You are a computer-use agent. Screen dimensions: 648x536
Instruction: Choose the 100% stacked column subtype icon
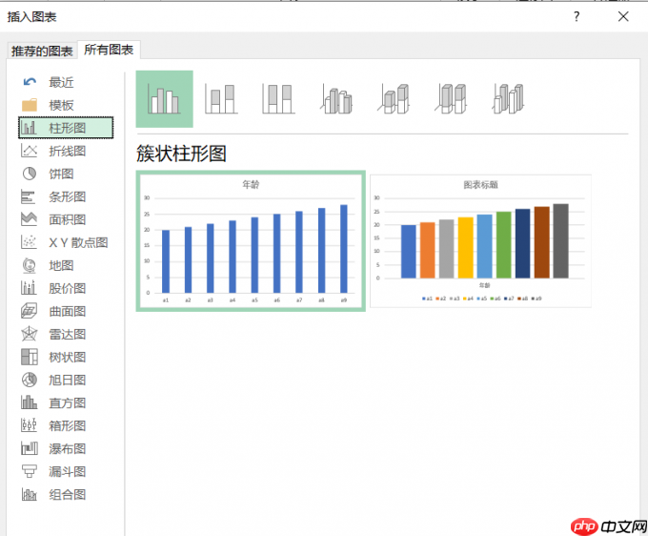click(x=279, y=99)
